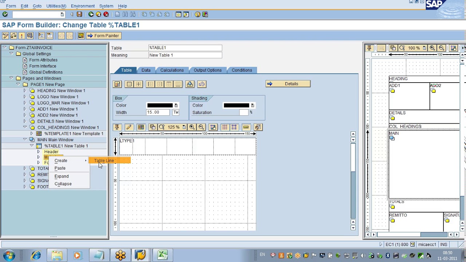Click the zoom in magnifier in Table Painter
466x262 pixels.
(192, 127)
